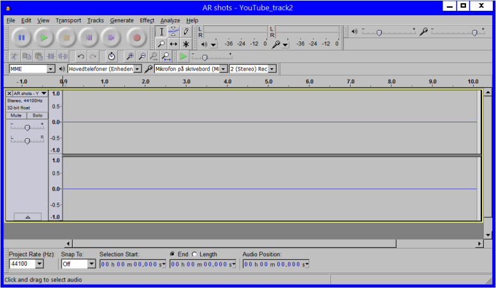Click the input volume slider handle
The height and width of the screenshot is (288, 496).
pos(474,32)
